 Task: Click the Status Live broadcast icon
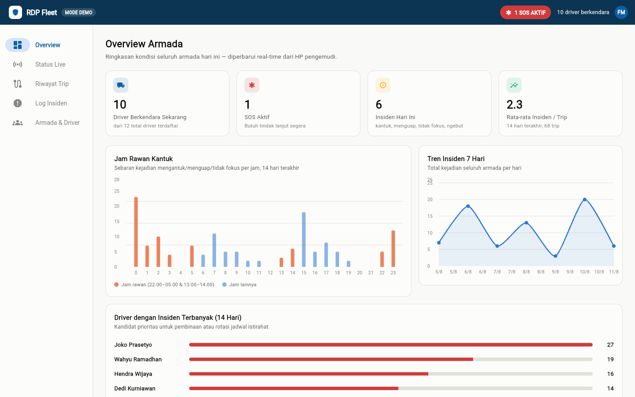[x=18, y=64]
